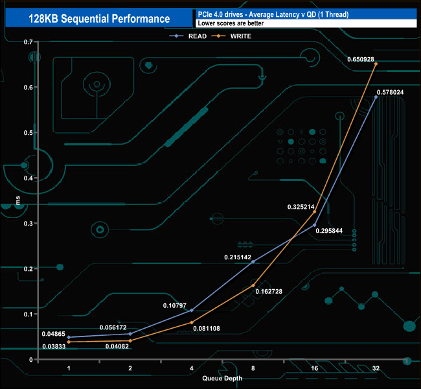Click the y-axis label 0.3

(28, 224)
